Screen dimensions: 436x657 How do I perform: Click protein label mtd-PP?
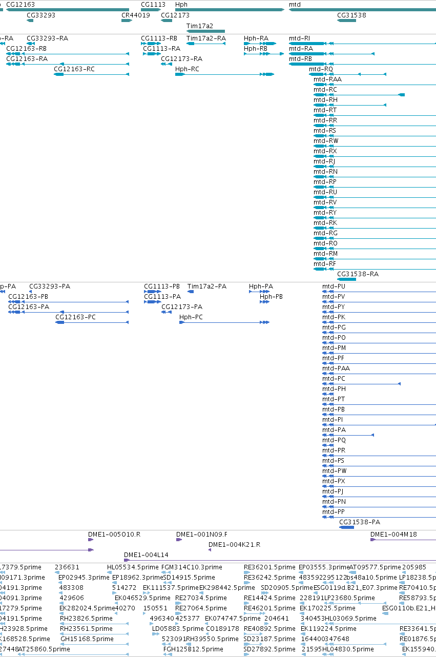(x=334, y=512)
